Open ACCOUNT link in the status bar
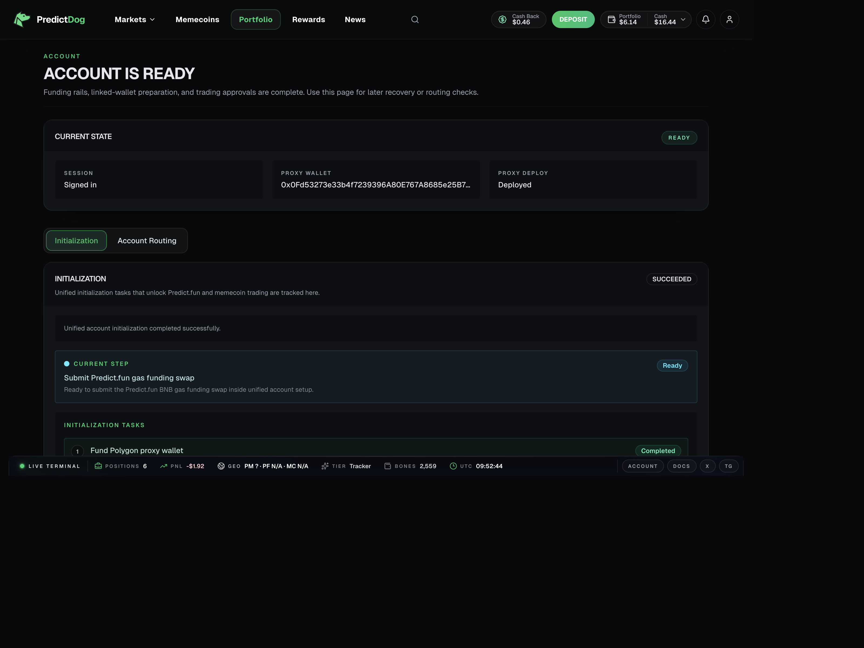 [x=643, y=466]
